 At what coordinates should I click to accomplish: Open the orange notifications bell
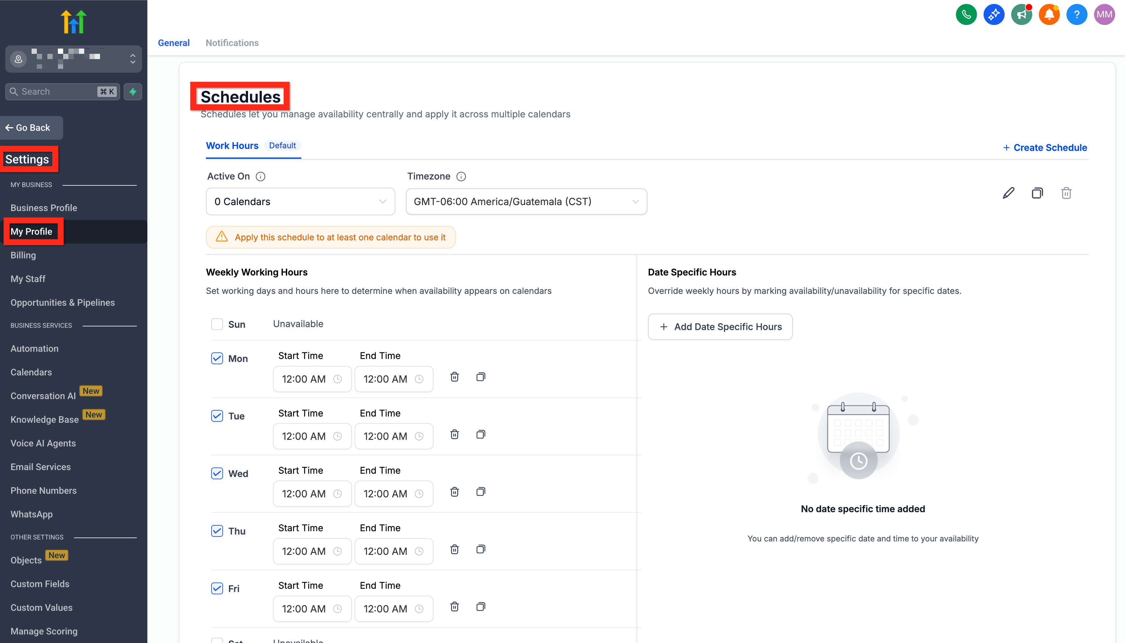point(1049,14)
